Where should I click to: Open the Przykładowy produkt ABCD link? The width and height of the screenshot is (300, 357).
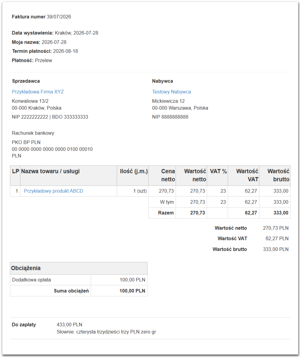tap(54, 191)
